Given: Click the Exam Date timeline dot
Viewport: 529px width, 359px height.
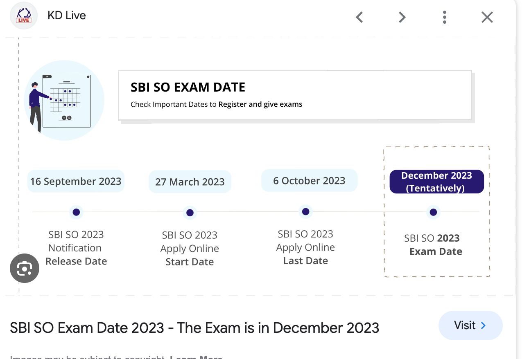Looking at the screenshot, I should (x=434, y=212).
